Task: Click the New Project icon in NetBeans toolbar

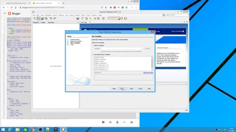Action: [x=38, y=18]
